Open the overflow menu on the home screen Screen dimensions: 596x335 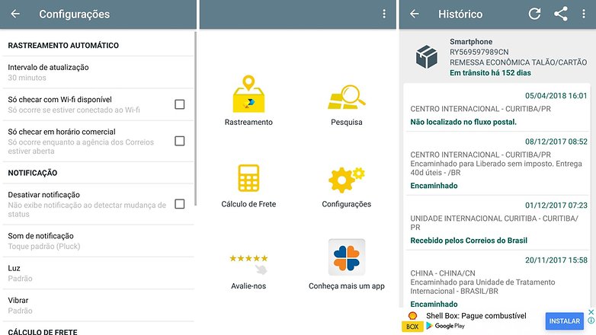tap(384, 14)
